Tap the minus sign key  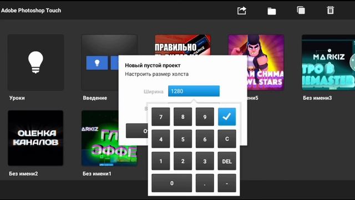click(x=227, y=183)
